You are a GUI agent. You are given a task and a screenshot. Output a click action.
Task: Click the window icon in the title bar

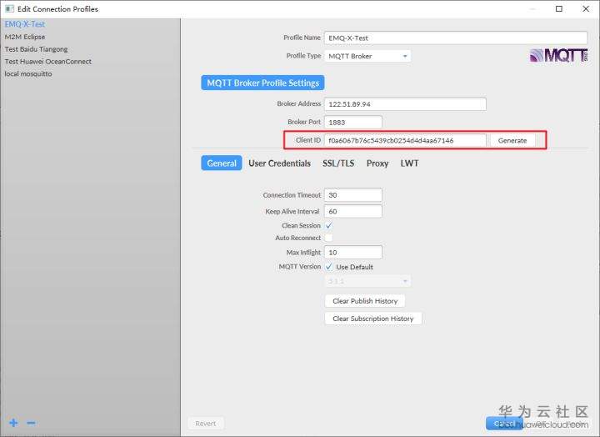(x=9, y=8)
